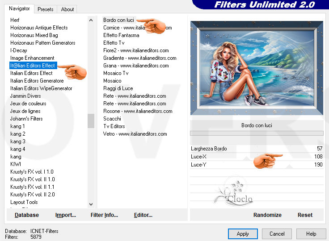The height and width of the screenshot is (241, 329).
Task: Select Jeux de lignes category
Action: 25,111
